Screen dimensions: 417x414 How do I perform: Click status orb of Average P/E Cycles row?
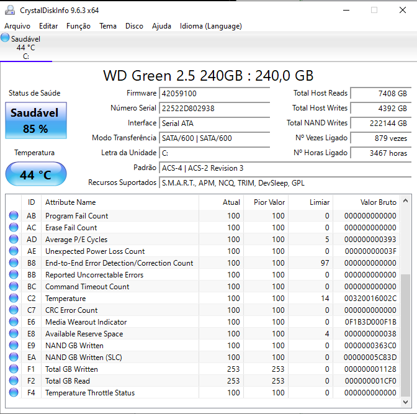[14, 239]
